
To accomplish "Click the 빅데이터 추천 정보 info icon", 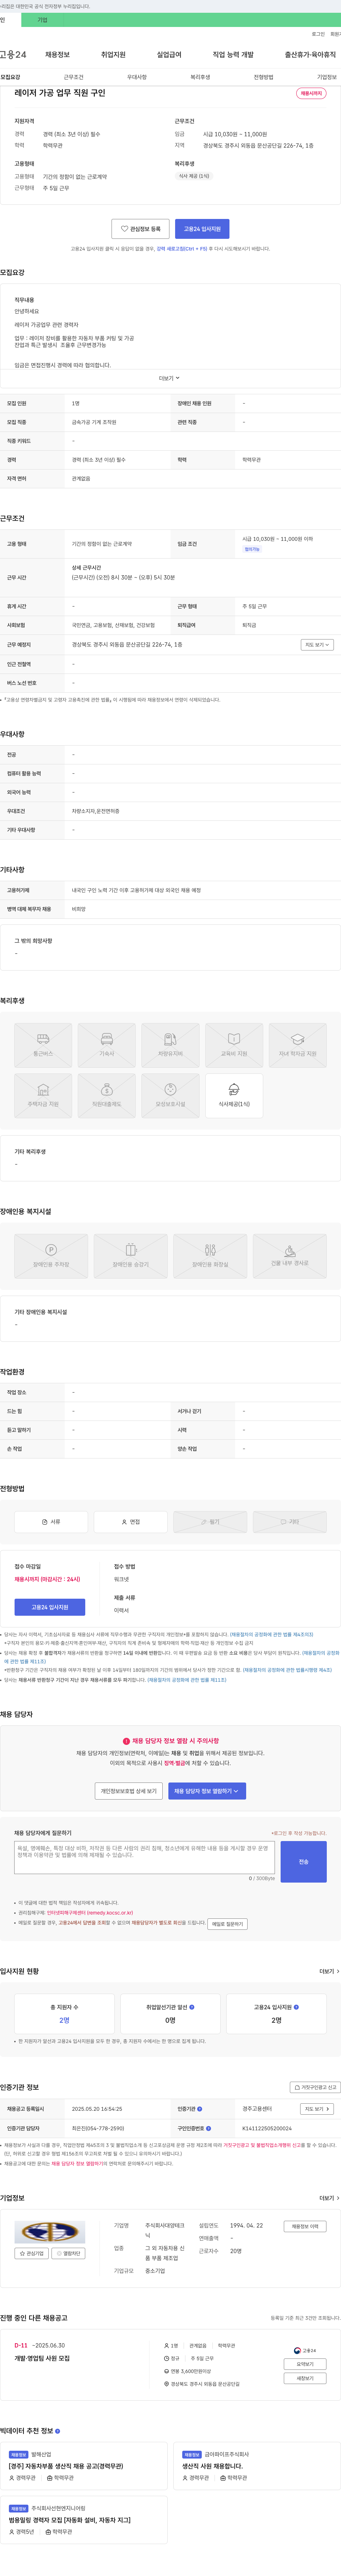I will (x=57, y=2430).
